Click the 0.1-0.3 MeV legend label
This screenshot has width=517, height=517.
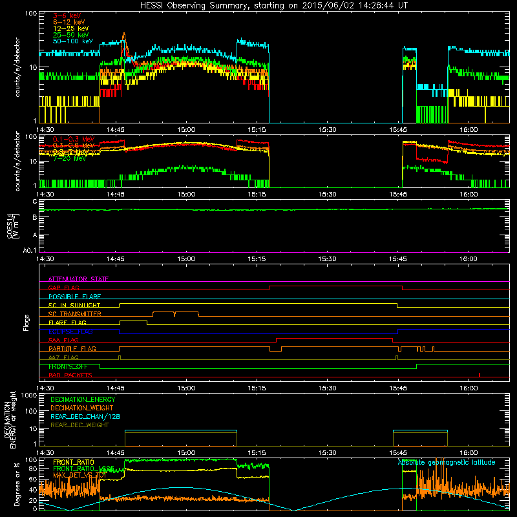[74, 139]
